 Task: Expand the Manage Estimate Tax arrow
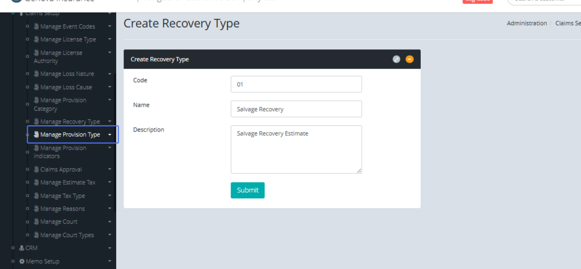[x=110, y=183]
